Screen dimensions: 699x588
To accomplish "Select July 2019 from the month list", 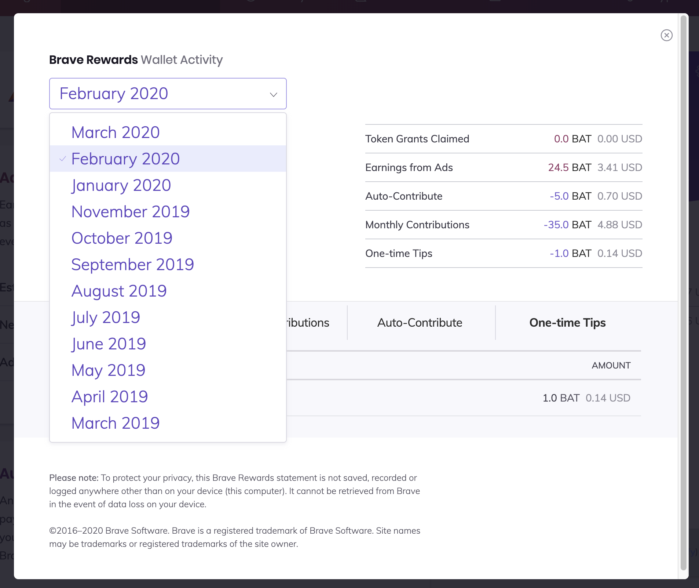I will [106, 317].
